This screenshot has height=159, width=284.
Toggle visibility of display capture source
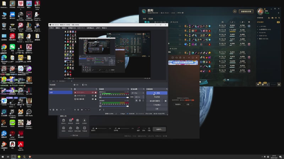[x=93, y=99]
